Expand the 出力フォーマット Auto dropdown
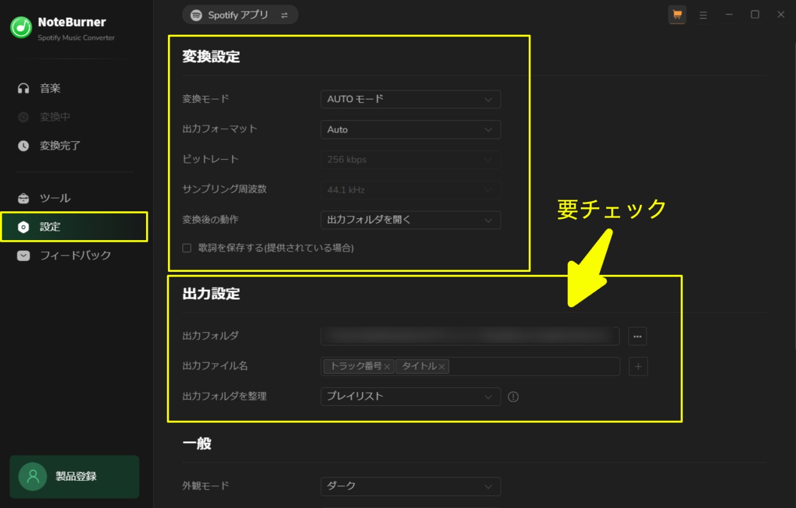Image resolution: width=796 pixels, height=508 pixels. point(410,129)
